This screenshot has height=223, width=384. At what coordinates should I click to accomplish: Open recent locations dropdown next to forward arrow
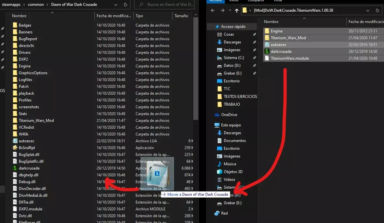(x=230, y=10)
